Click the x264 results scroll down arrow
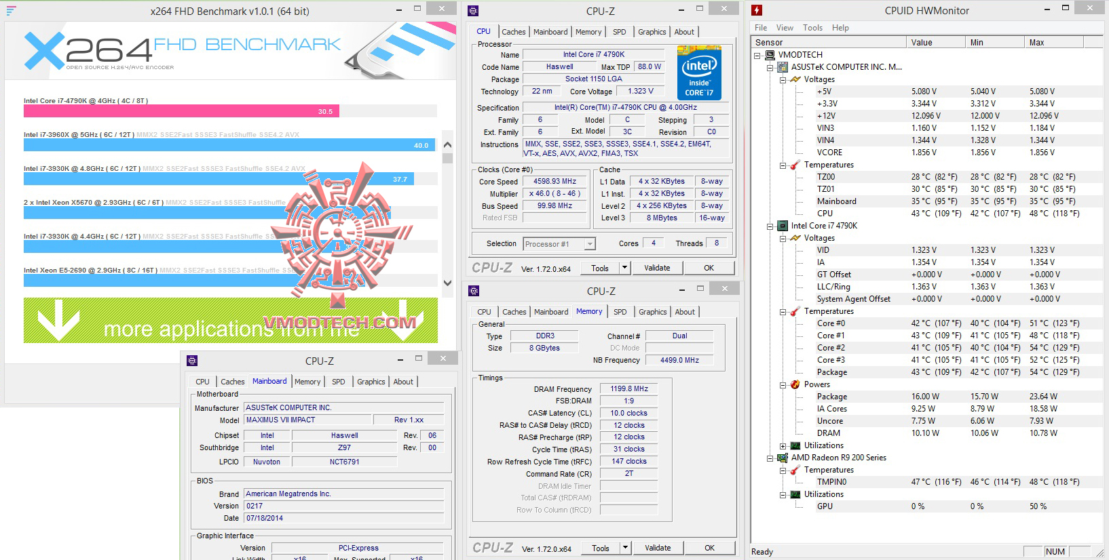The width and height of the screenshot is (1109, 560). click(x=447, y=283)
